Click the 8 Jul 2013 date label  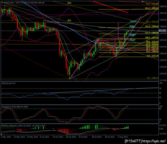click(x=83, y=137)
